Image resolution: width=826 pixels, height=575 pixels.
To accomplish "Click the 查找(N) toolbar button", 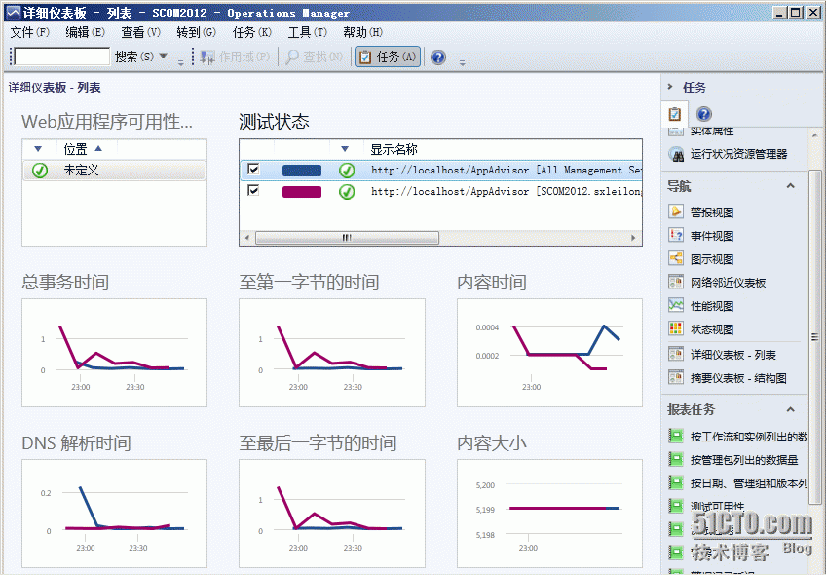I will click(314, 57).
